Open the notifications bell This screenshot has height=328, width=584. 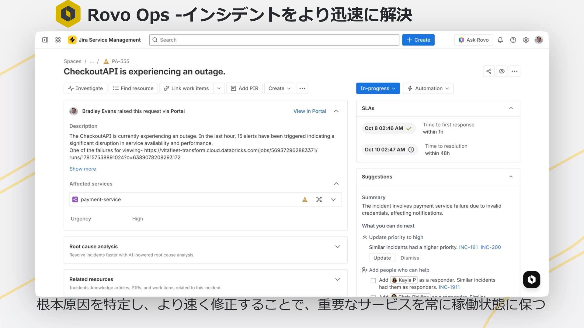[500, 40]
